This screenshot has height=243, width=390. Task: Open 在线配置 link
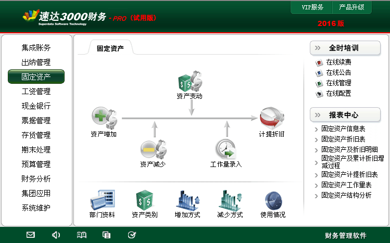pyautogui.click(x=339, y=94)
